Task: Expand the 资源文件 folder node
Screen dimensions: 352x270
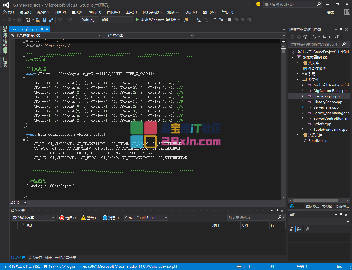Action: (297, 135)
